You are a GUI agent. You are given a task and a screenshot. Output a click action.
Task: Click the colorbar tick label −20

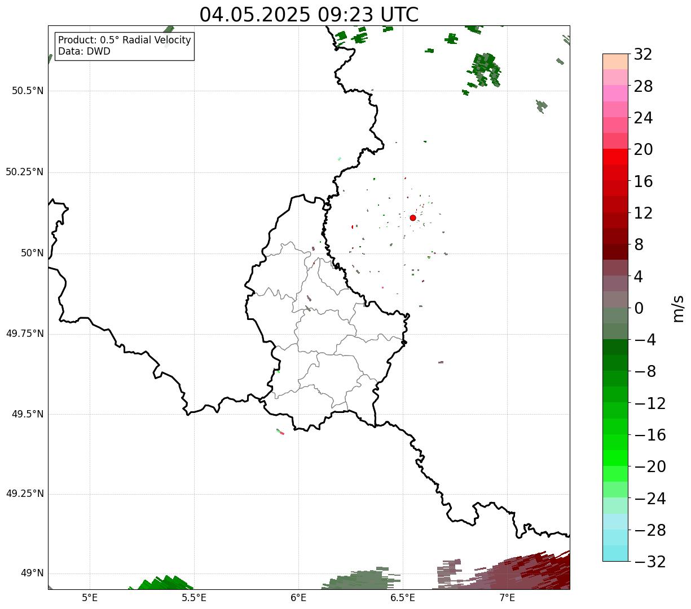[650, 466]
